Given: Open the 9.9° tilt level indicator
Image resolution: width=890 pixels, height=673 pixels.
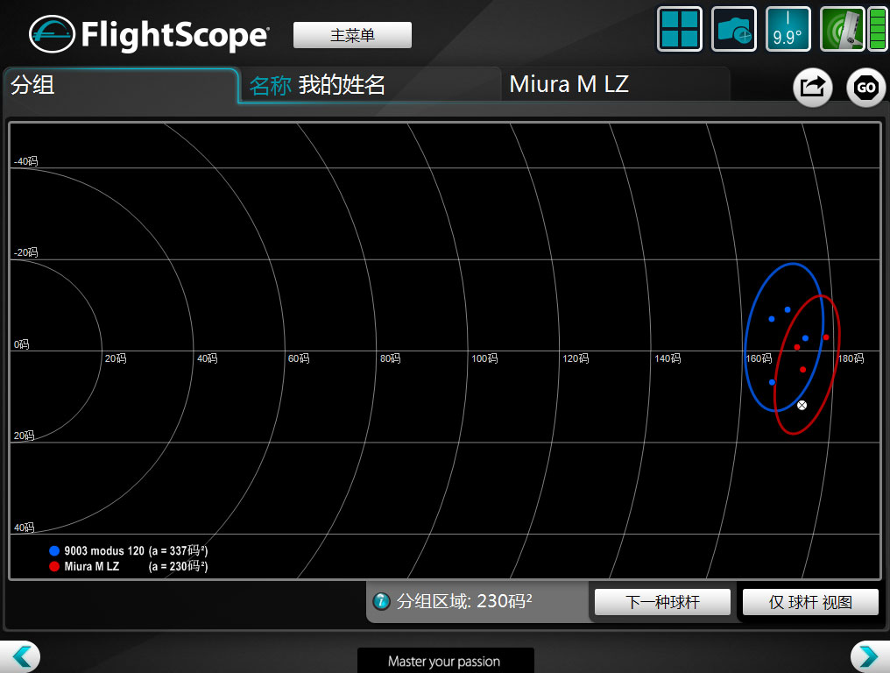Looking at the screenshot, I should tap(788, 30).
